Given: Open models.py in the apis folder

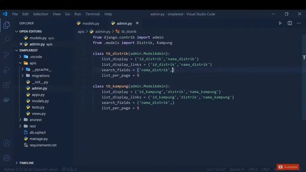Looking at the screenshot, I should (x=40, y=101).
